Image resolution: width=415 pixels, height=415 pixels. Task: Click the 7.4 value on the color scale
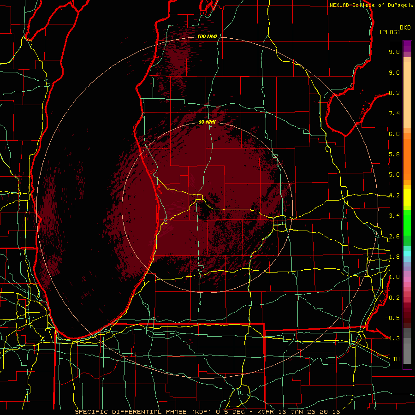(394, 113)
